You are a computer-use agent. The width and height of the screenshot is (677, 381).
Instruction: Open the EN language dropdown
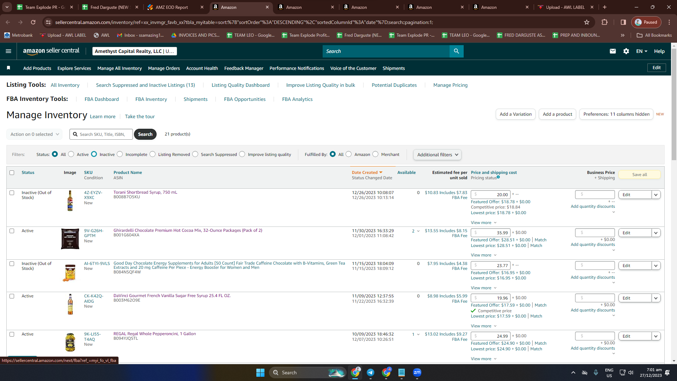[x=642, y=51]
